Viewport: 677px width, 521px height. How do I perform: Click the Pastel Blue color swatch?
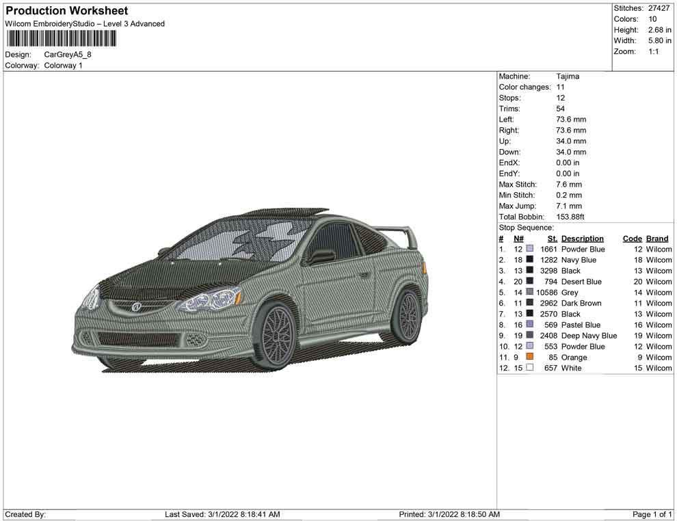coord(530,325)
